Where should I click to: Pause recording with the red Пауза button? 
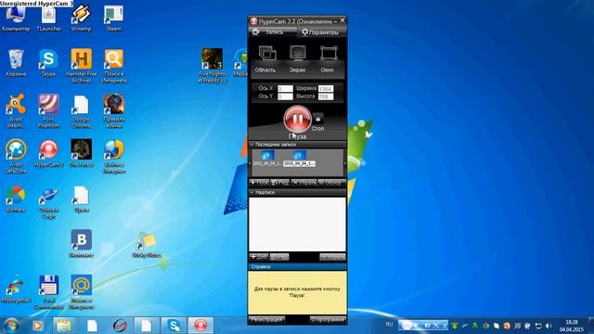[x=297, y=119]
